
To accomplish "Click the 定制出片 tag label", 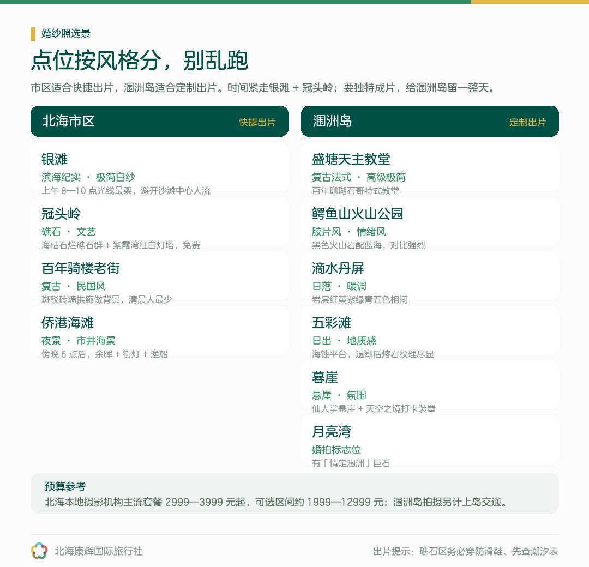I will pos(527,123).
